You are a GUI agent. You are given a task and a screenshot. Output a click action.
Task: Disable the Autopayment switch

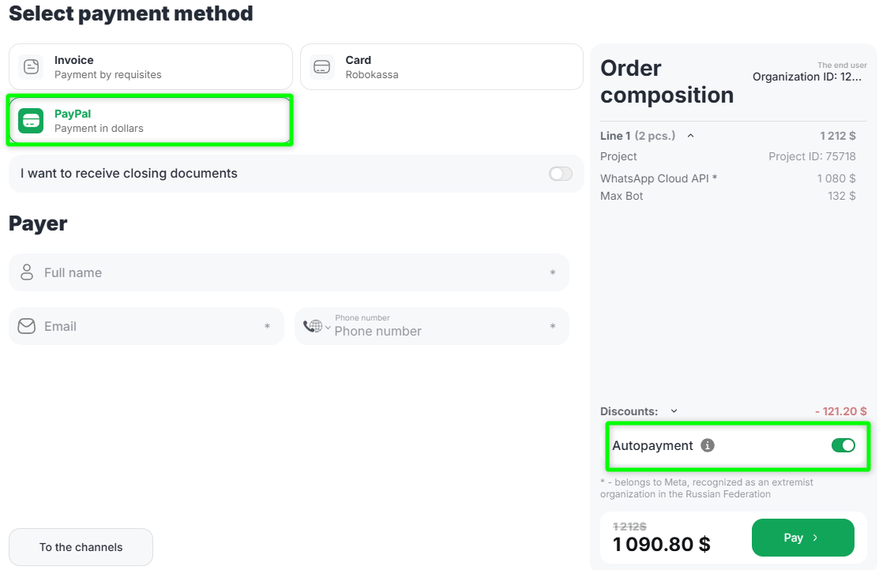[843, 445]
